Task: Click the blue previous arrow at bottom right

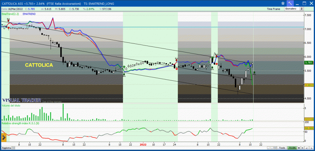Action: tap(307, 148)
